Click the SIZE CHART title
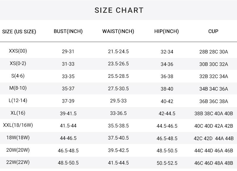This screenshot has width=237, height=171. coord(119,10)
